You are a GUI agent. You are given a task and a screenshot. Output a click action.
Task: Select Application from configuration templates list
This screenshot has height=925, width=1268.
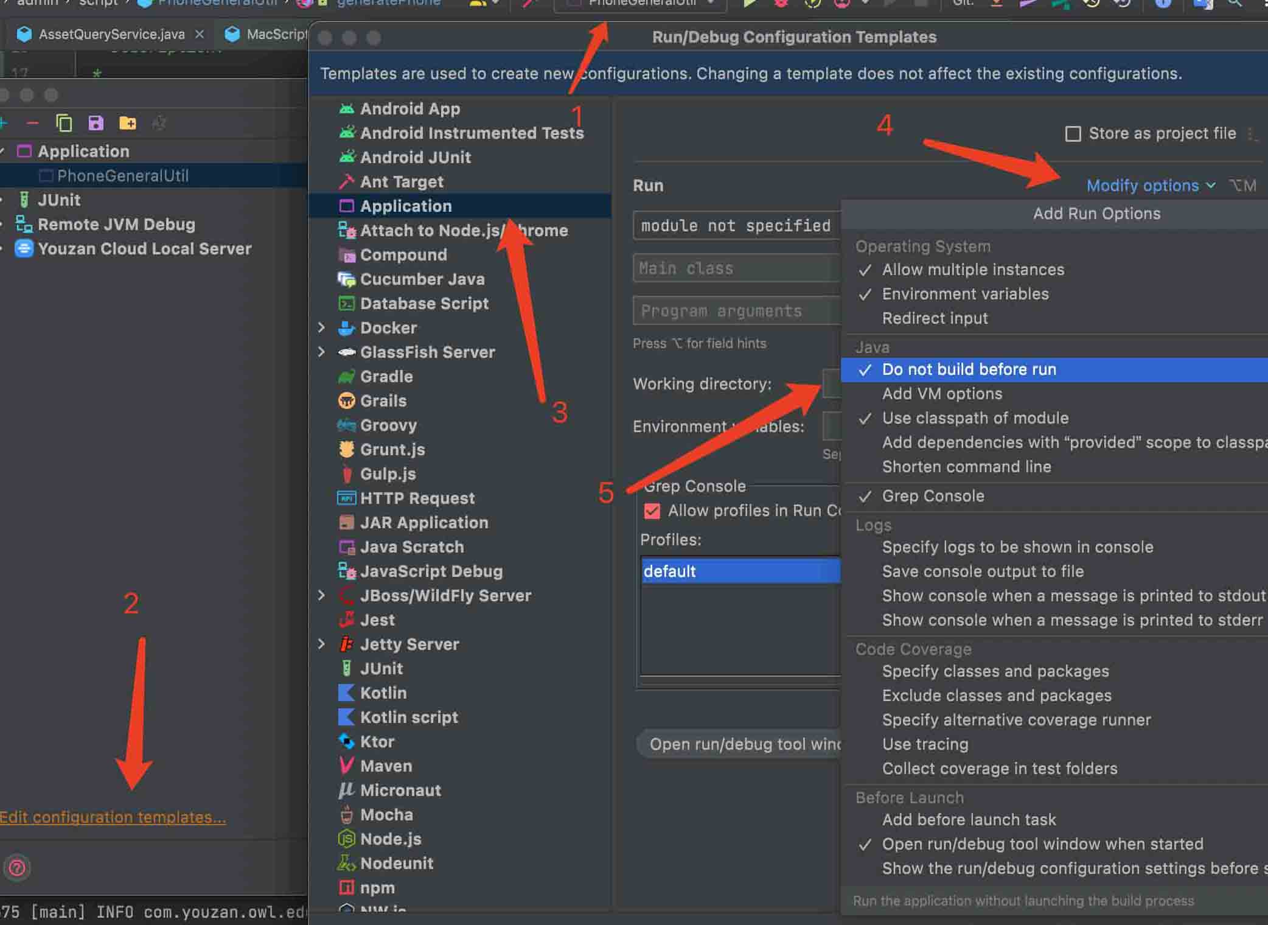(406, 205)
